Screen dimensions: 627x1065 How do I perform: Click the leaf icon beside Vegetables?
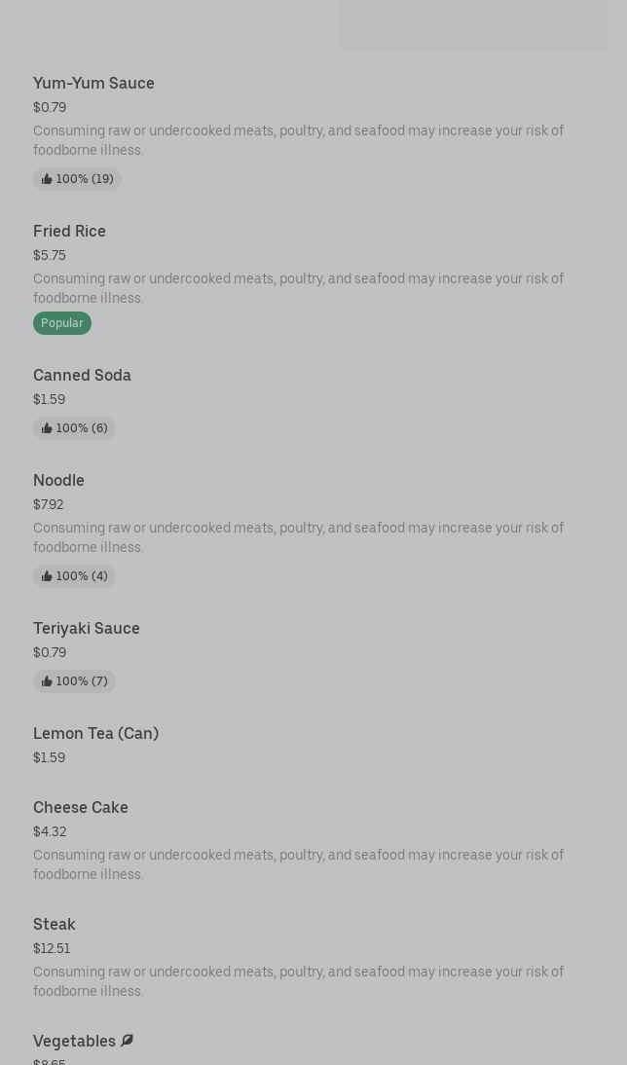(127, 1041)
